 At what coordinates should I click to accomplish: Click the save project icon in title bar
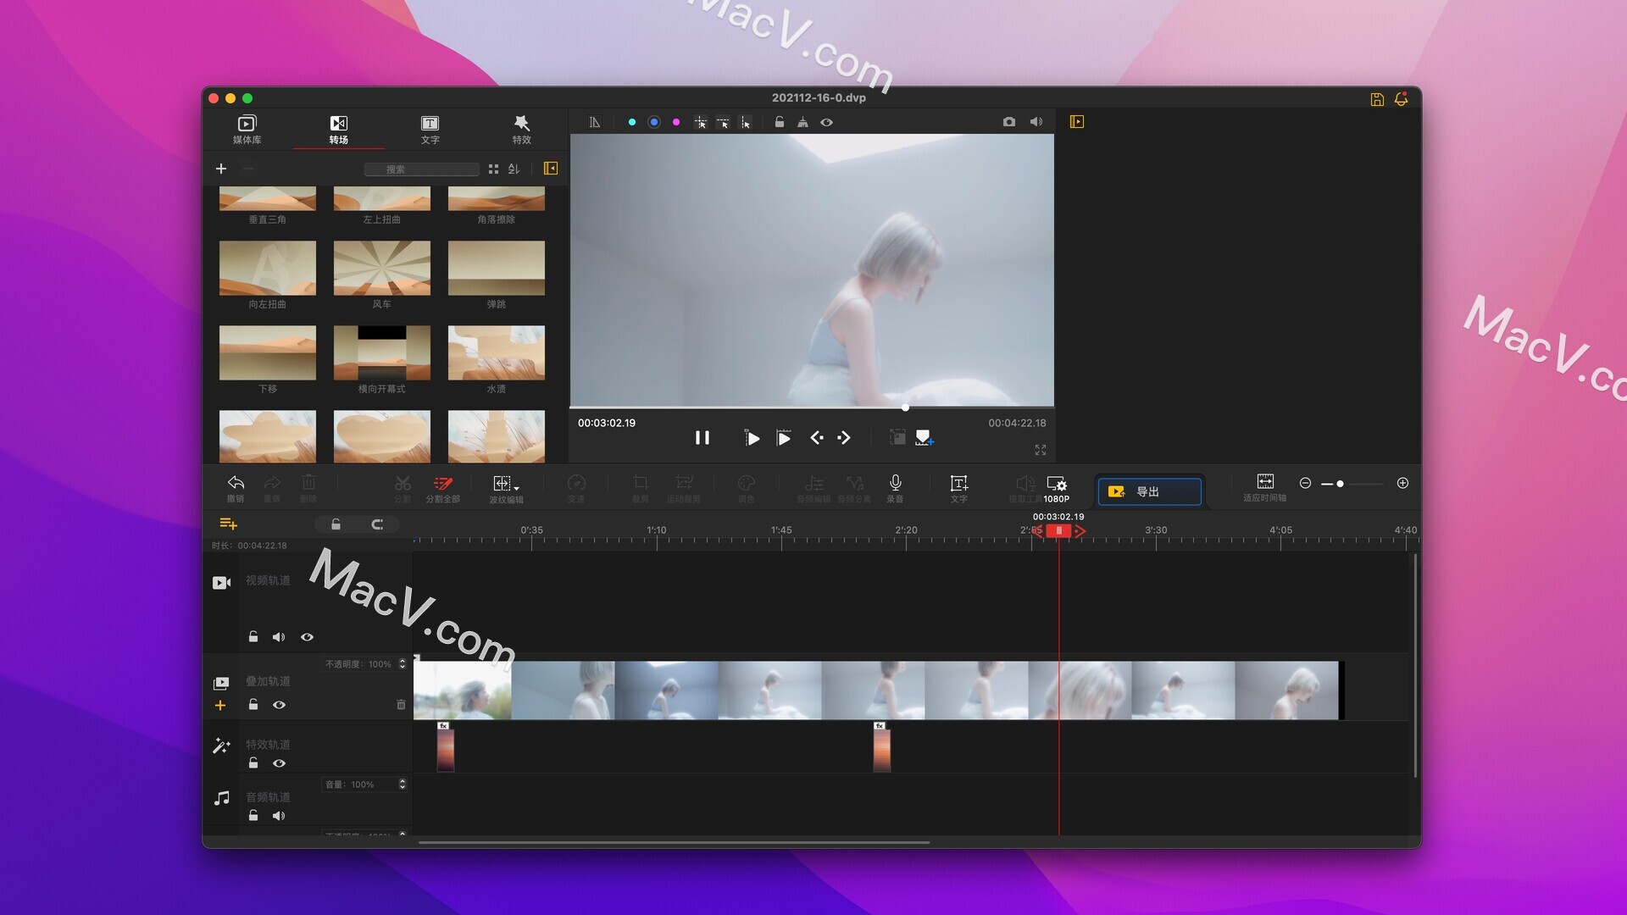pyautogui.click(x=1377, y=99)
